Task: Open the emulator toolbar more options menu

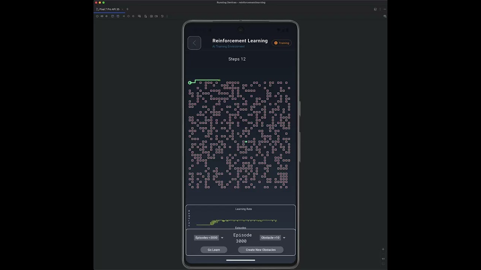Action: pyautogui.click(x=167, y=16)
